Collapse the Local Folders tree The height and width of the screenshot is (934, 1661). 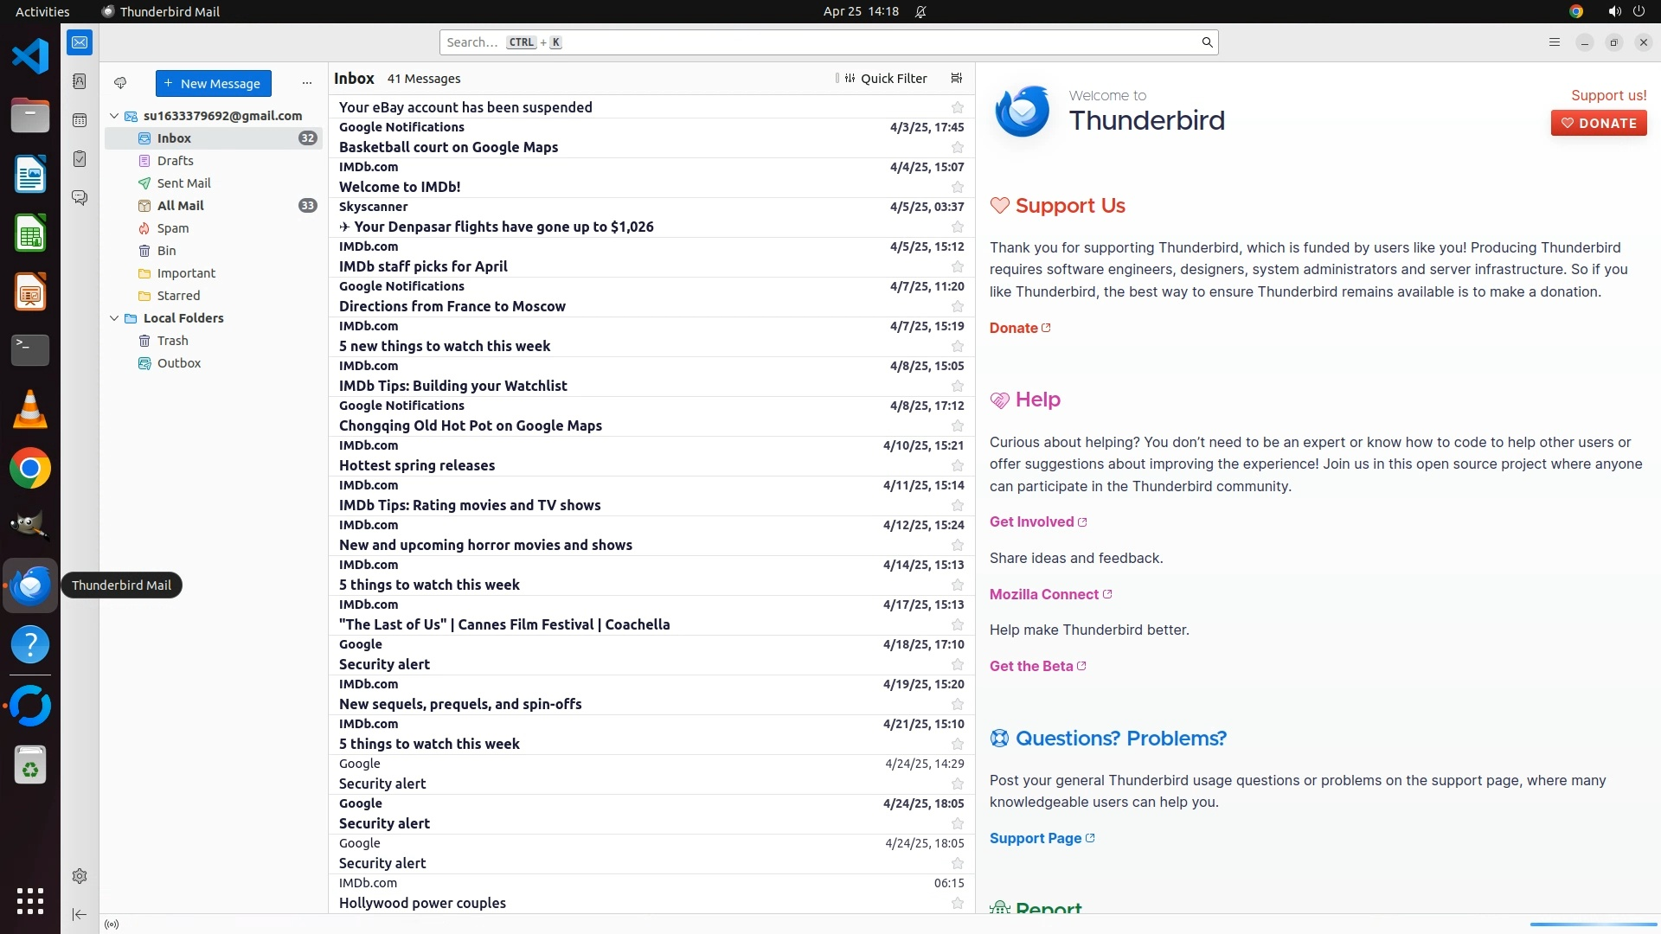point(114,318)
